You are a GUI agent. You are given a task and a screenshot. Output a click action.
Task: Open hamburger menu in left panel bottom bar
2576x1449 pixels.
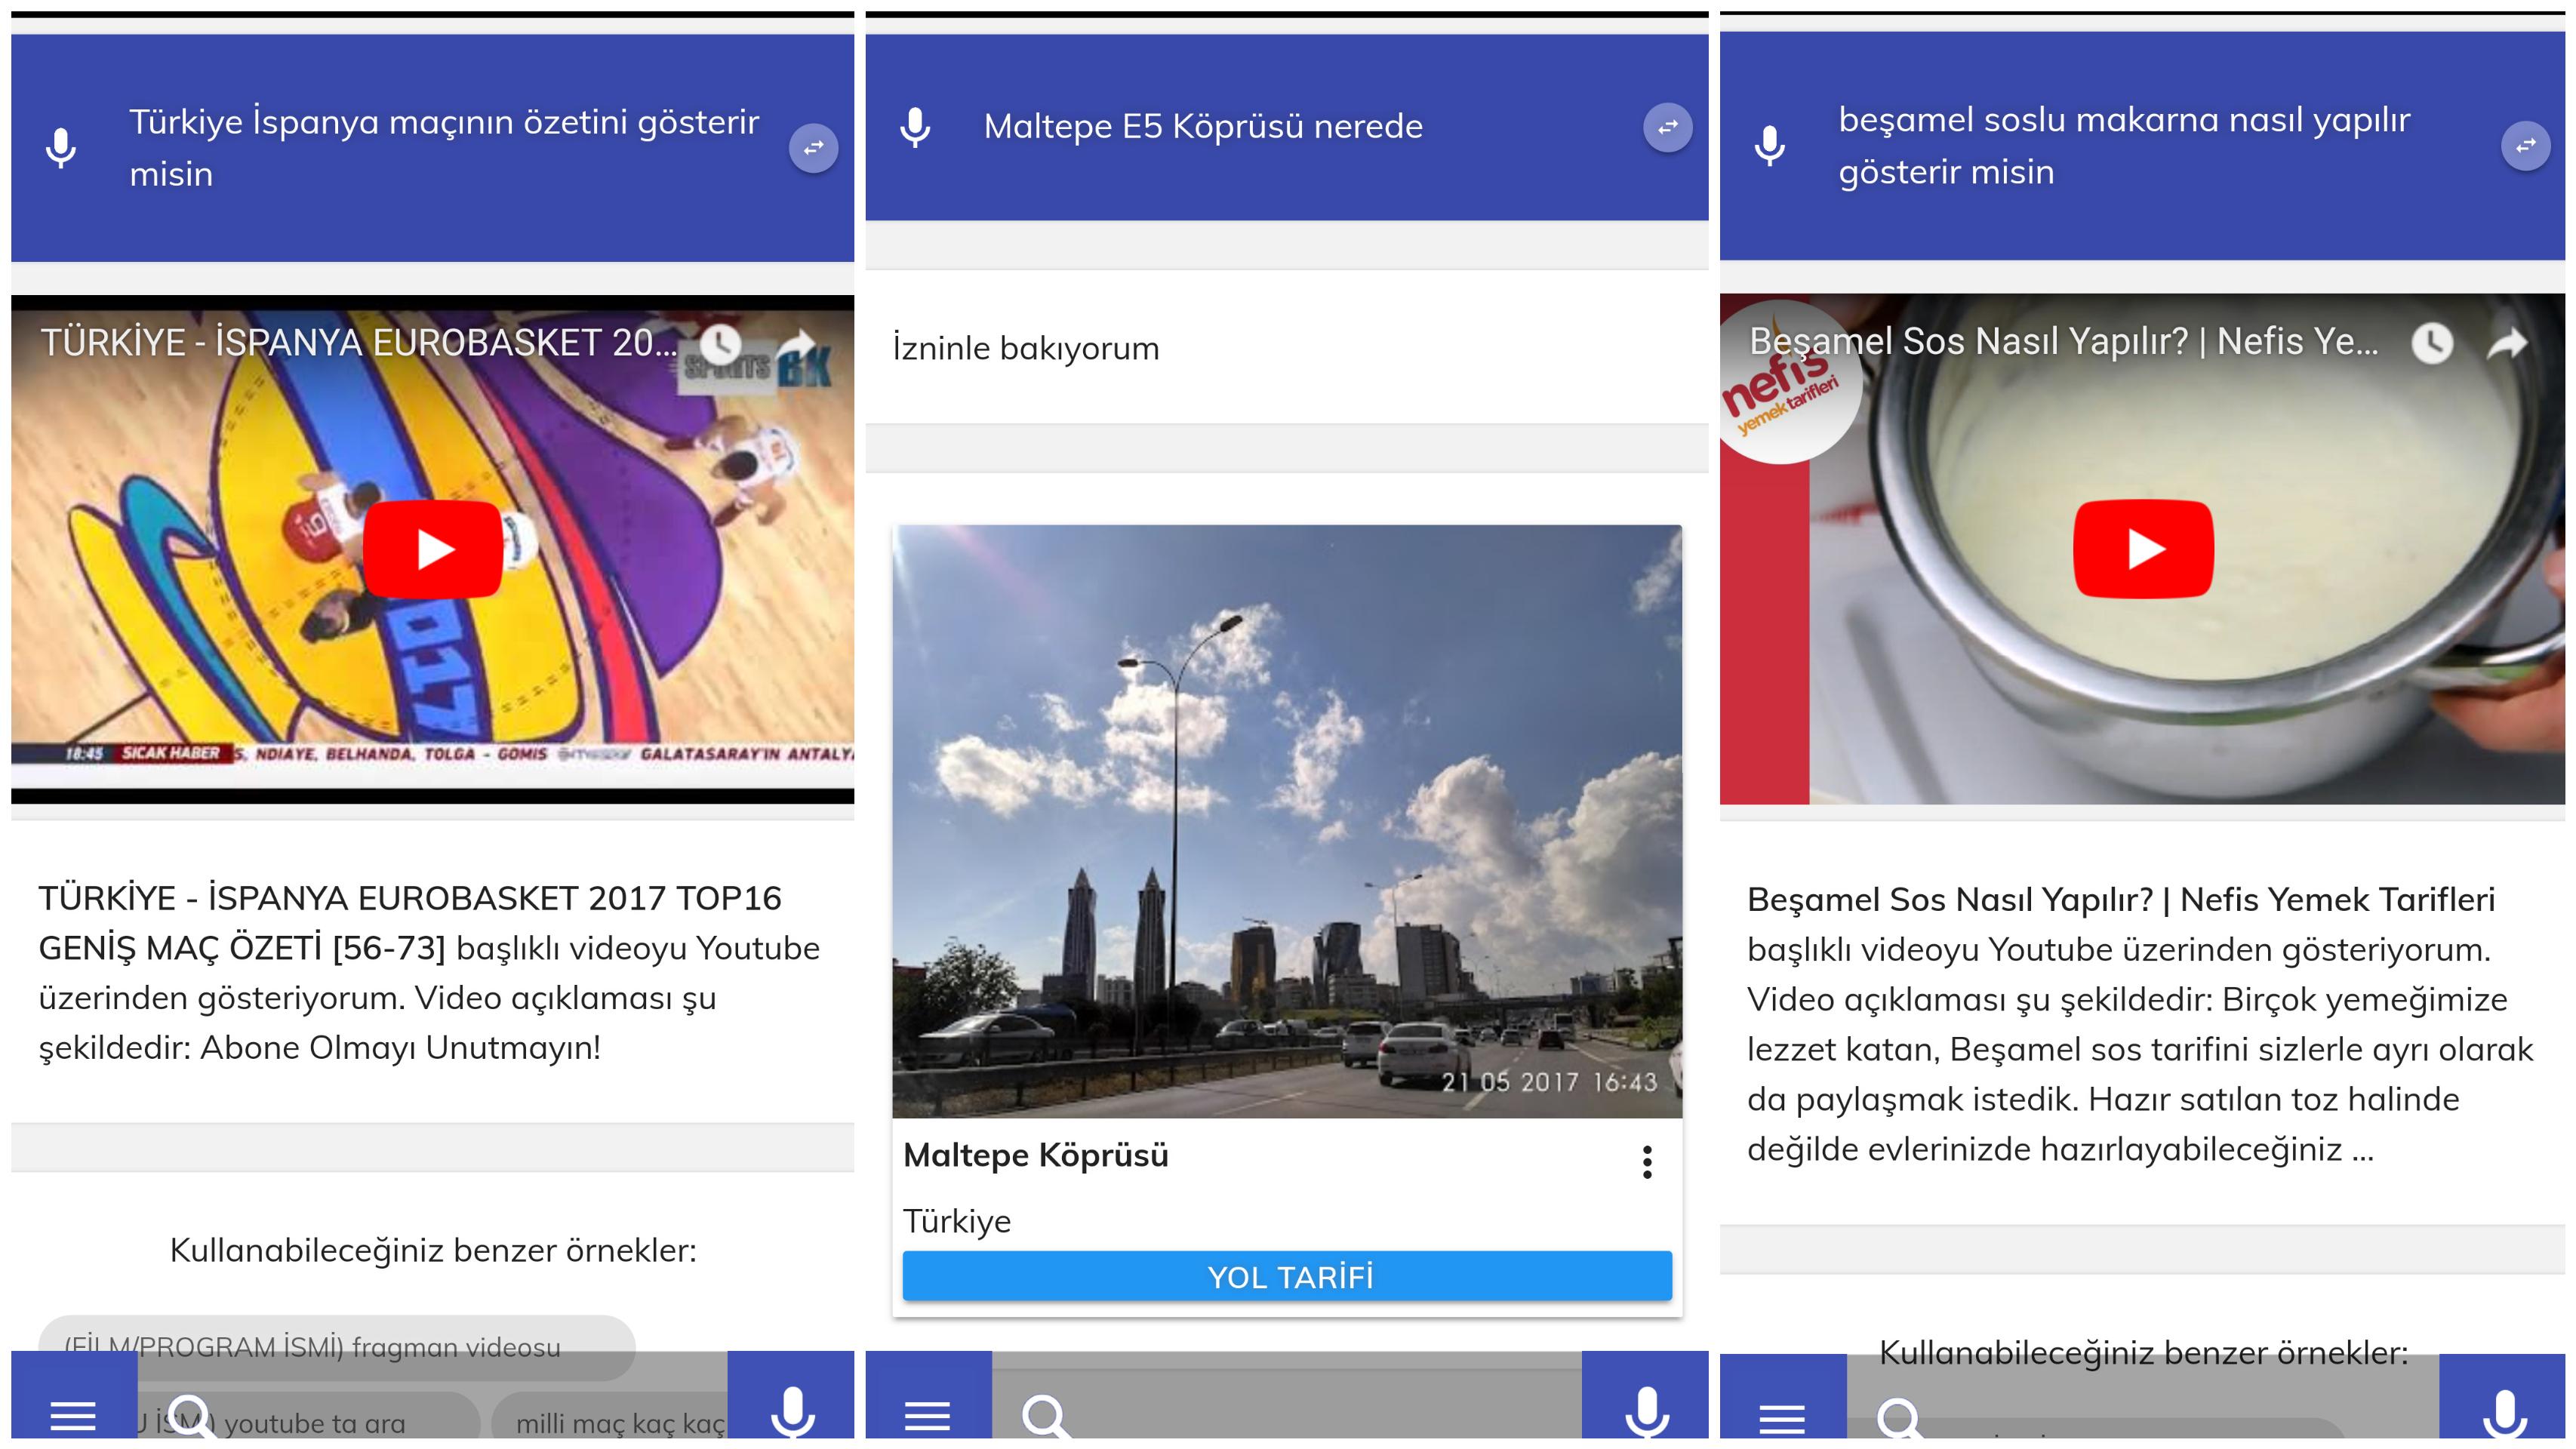point(73,1414)
